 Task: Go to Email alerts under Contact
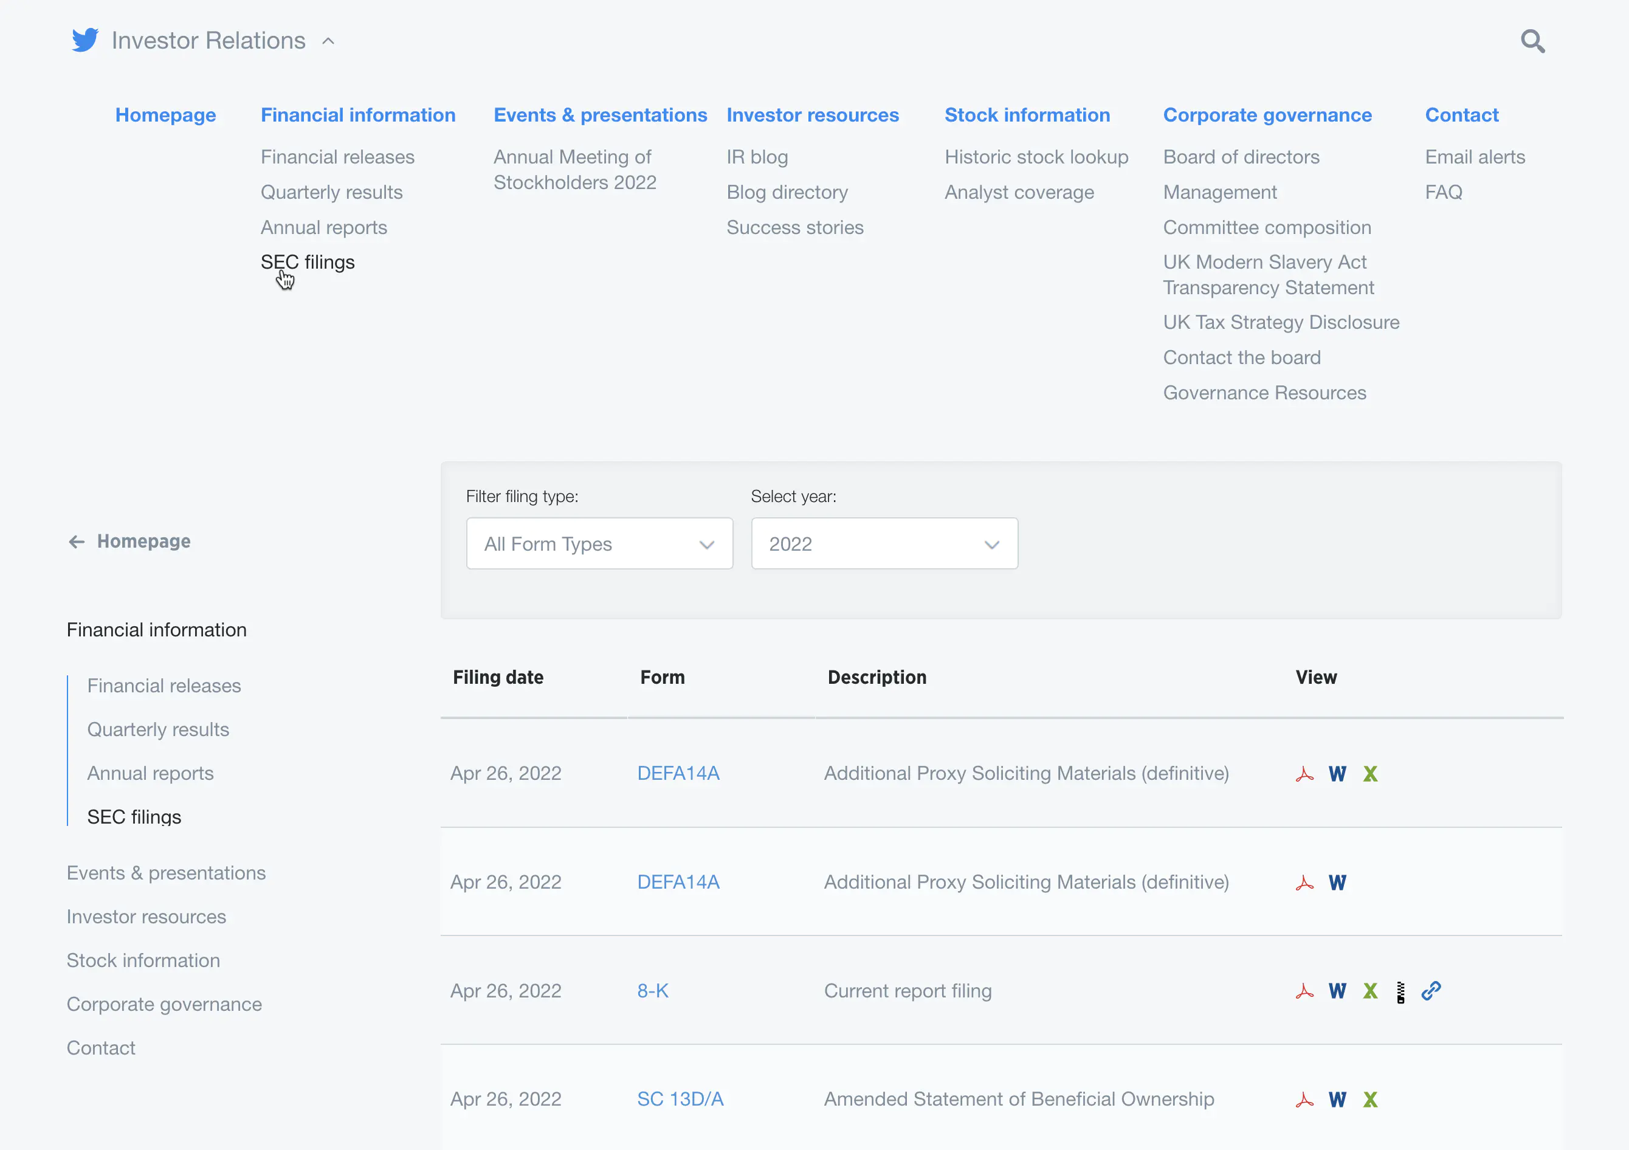(1475, 157)
